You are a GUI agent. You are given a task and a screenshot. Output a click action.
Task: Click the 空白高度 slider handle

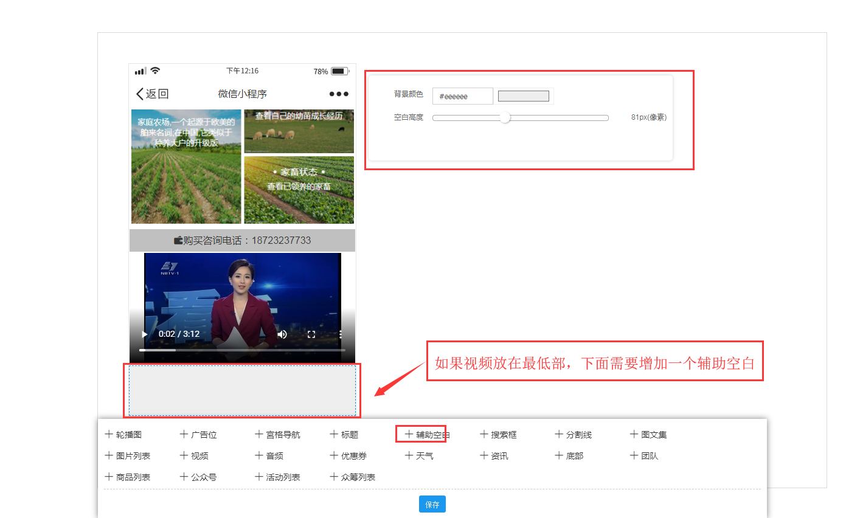click(505, 118)
